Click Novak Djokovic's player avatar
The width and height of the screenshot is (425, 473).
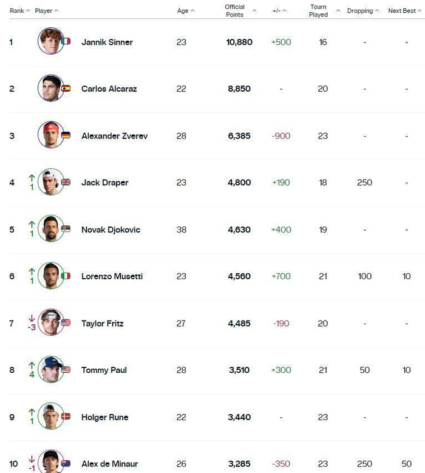(x=50, y=229)
